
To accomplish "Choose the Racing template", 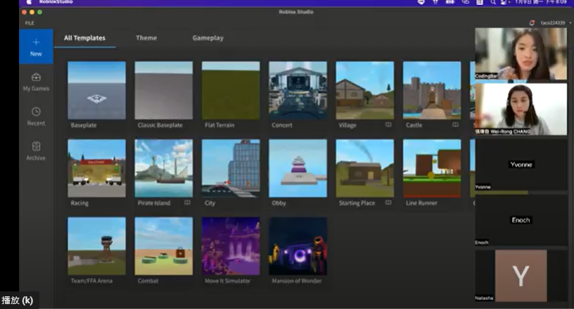I will tap(96, 168).
